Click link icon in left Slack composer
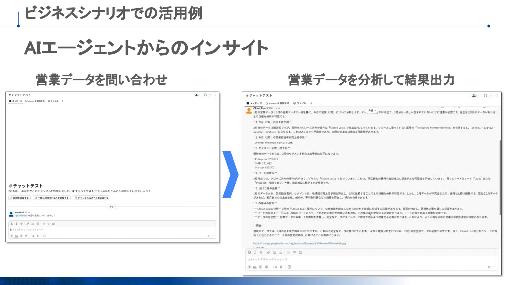Viewport: 507px width, 285px height. (x=28, y=224)
